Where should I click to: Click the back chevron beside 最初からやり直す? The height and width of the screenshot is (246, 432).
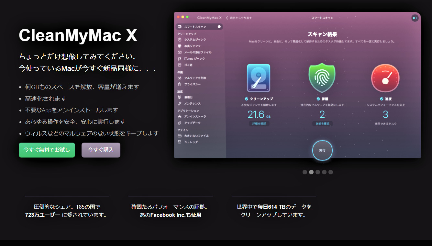point(227,18)
